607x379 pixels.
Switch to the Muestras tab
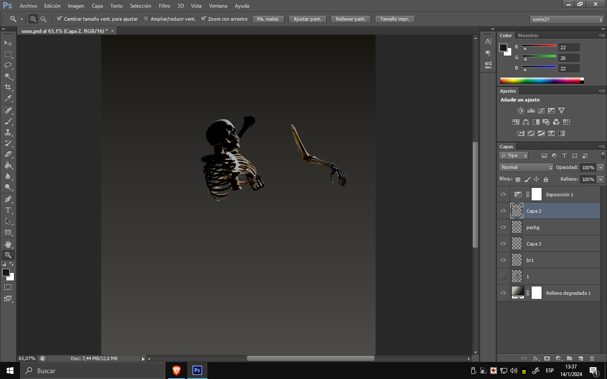tap(528, 35)
